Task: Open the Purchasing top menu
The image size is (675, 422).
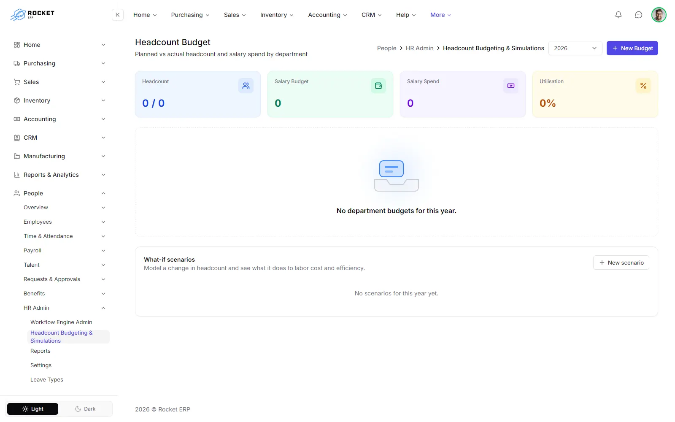Action: [190, 15]
